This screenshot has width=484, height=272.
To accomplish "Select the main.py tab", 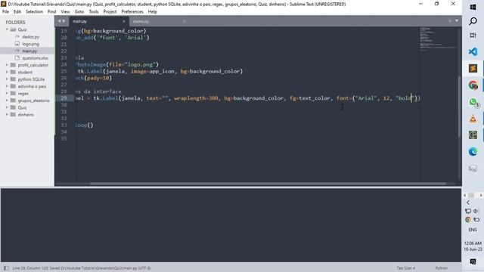I will tap(98, 21).
